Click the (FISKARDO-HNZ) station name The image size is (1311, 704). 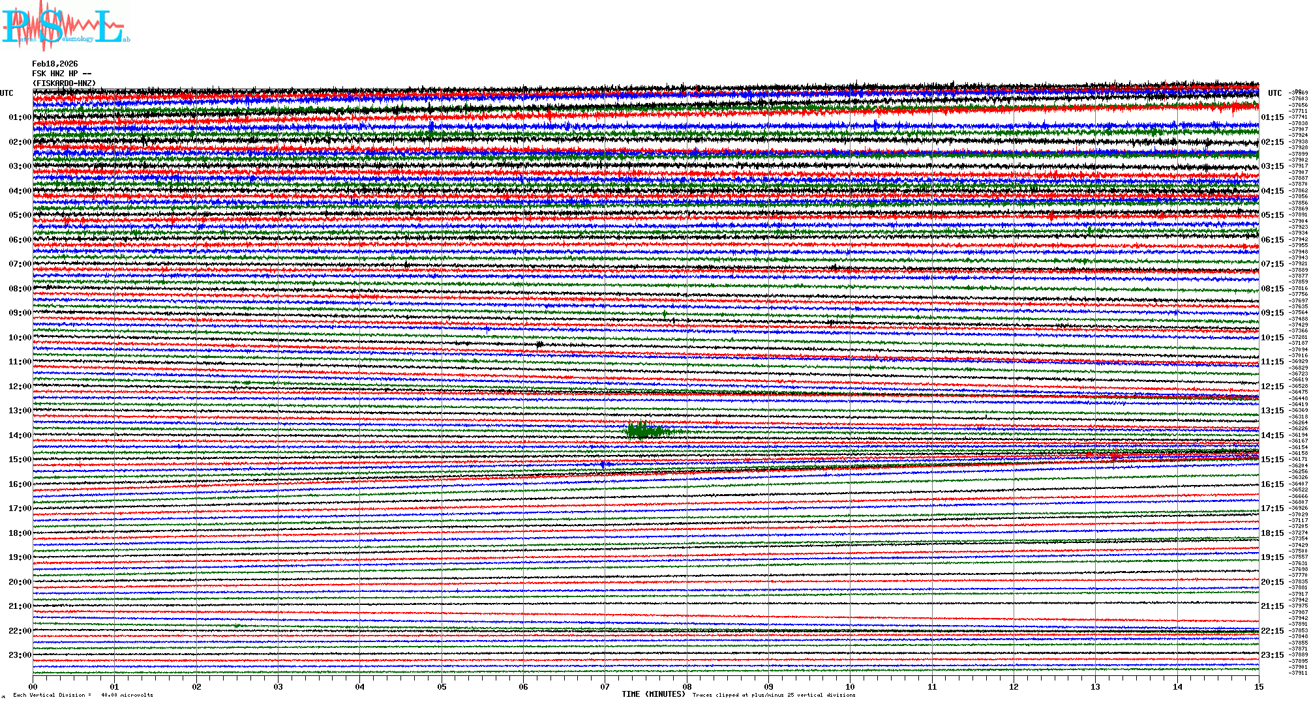[64, 83]
